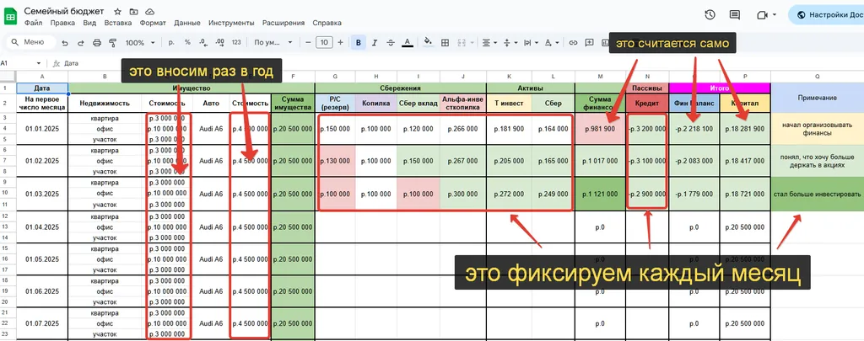Screen dimensions: 864x341
Task: Star the Семейный бюджет document
Action: click(x=117, y=11)
